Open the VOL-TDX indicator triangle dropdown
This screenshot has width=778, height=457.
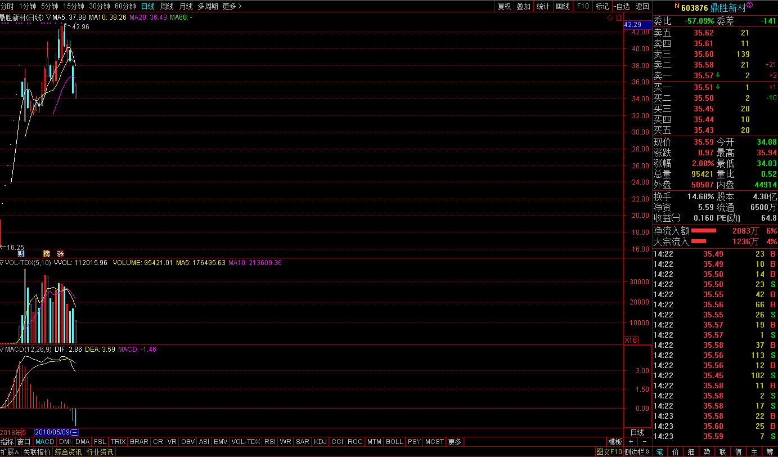[x=2, y=263]
